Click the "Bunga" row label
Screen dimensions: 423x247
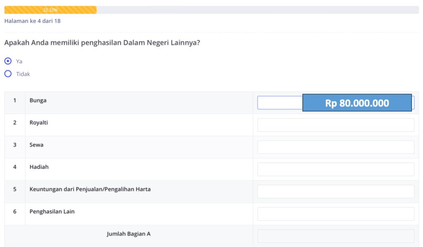(x=38, y=101)
